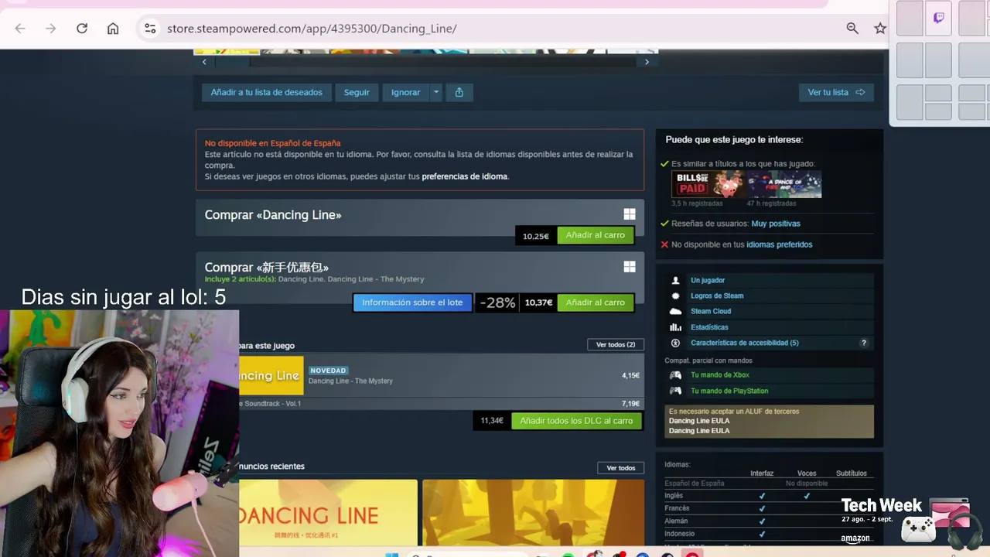Screen dimensions: 990x557
Task: Click the PlayStation controller icon
Action: [x=676, y=391]
